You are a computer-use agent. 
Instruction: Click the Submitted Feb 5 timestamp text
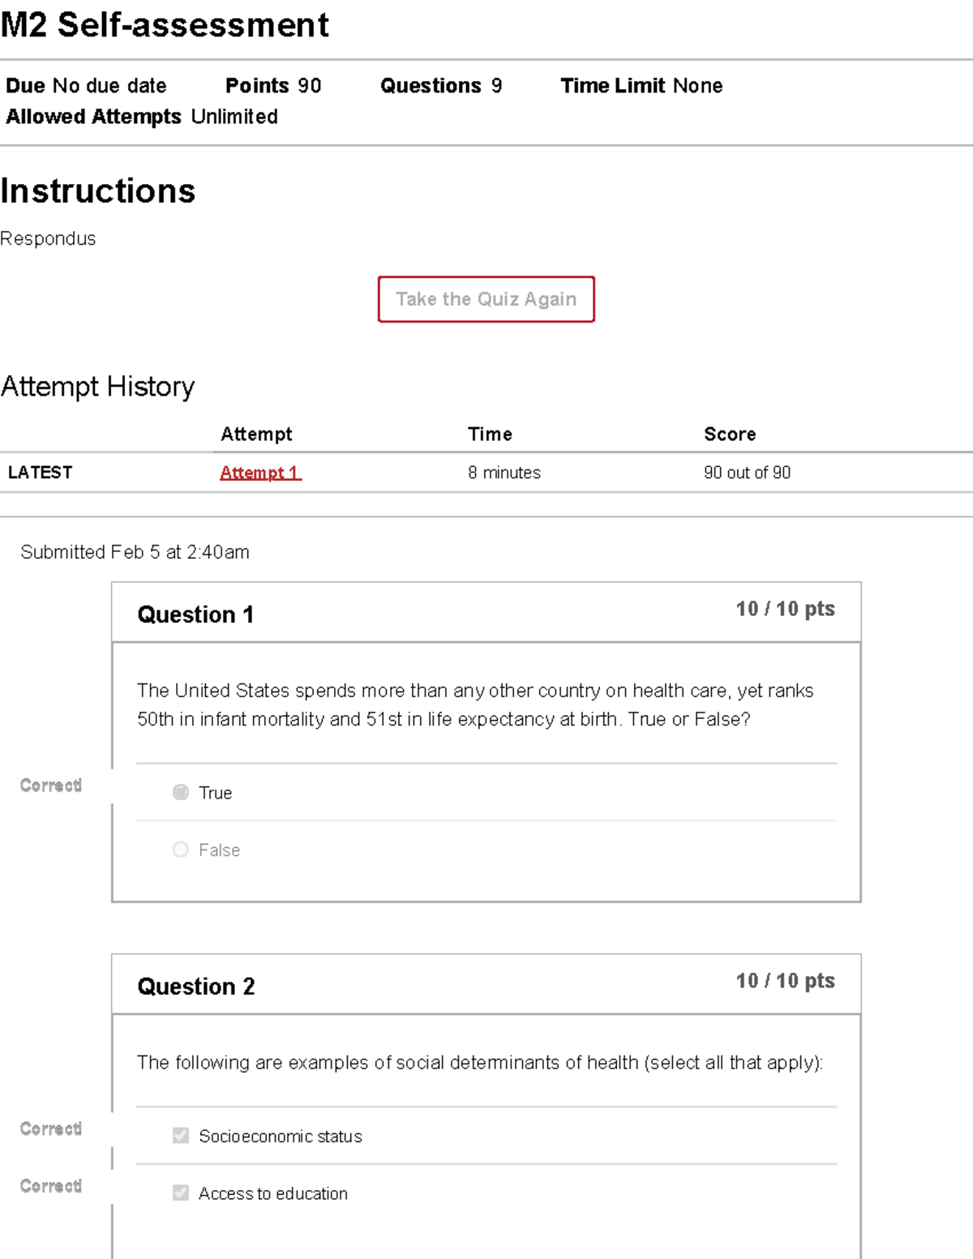pos(135,552)
